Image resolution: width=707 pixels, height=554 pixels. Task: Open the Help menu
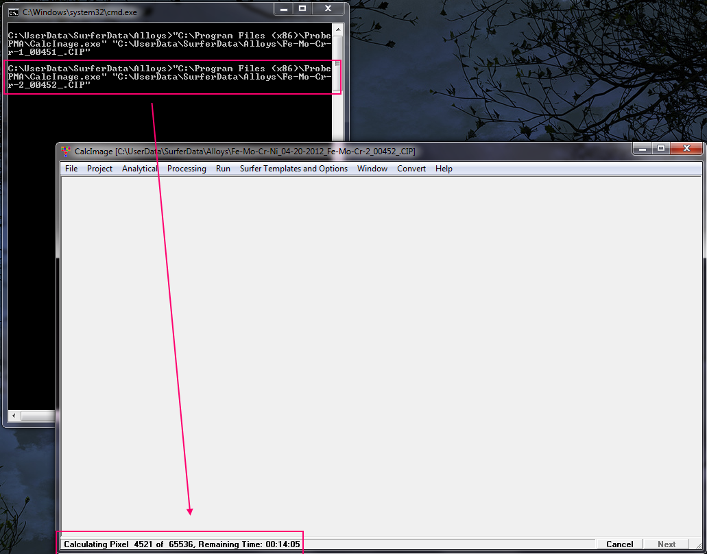[444, 169]
